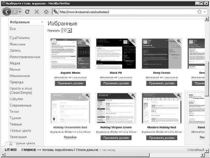This screenshot has width=210, height=158.
Task: Apply design for Modern Holiday Red
Action: pos(162,138)
